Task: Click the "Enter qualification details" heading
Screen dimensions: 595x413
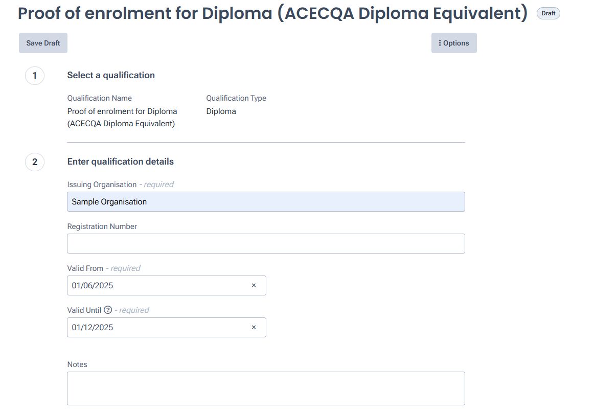Action: (121, 162)
